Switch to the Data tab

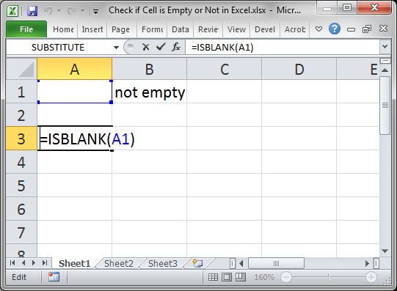(x=181, y=29)
